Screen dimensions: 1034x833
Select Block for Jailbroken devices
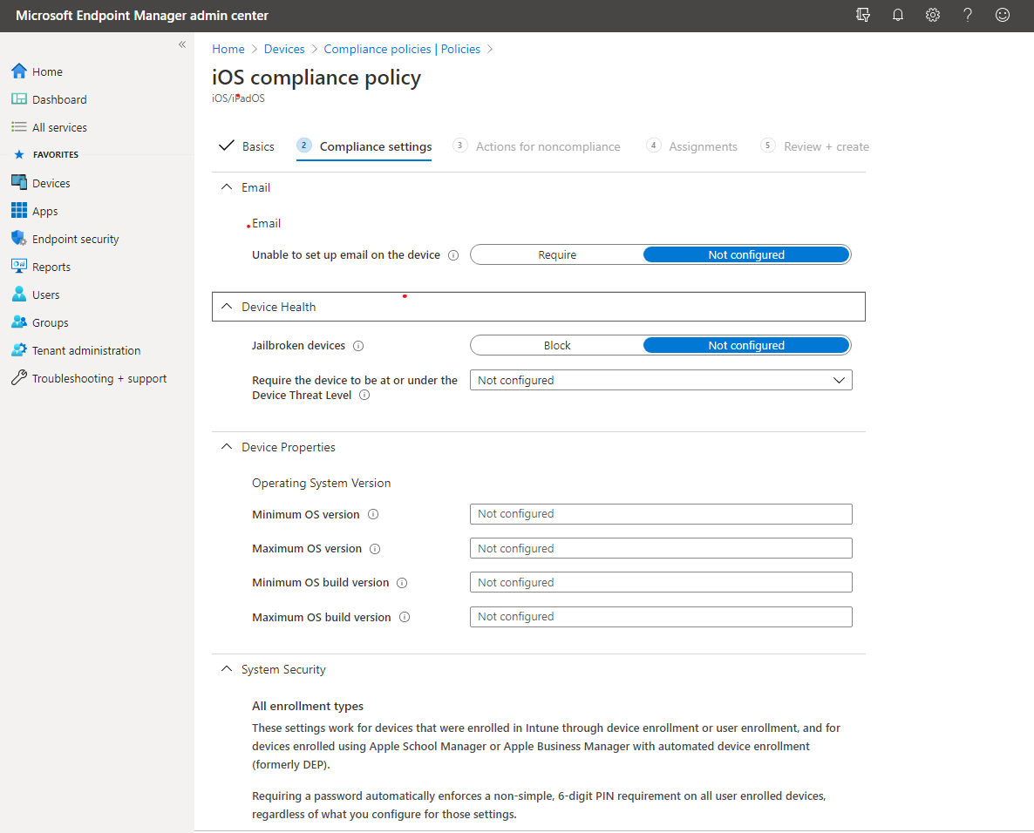557,345
